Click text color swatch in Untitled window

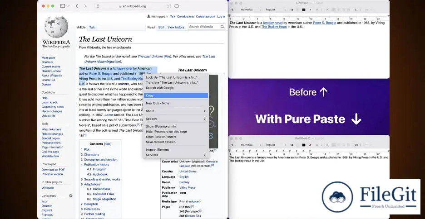point(304,10)
